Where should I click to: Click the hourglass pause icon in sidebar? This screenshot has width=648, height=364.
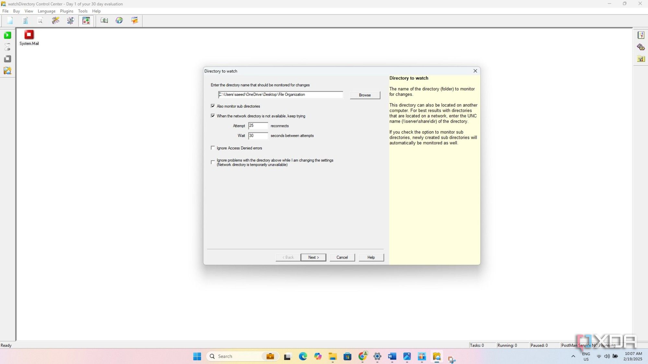(7, 47)
